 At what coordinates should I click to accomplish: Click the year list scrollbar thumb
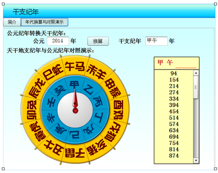click(196, 87)
